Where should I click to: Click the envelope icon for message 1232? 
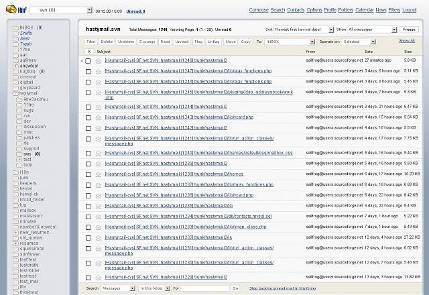click(99, 238)
